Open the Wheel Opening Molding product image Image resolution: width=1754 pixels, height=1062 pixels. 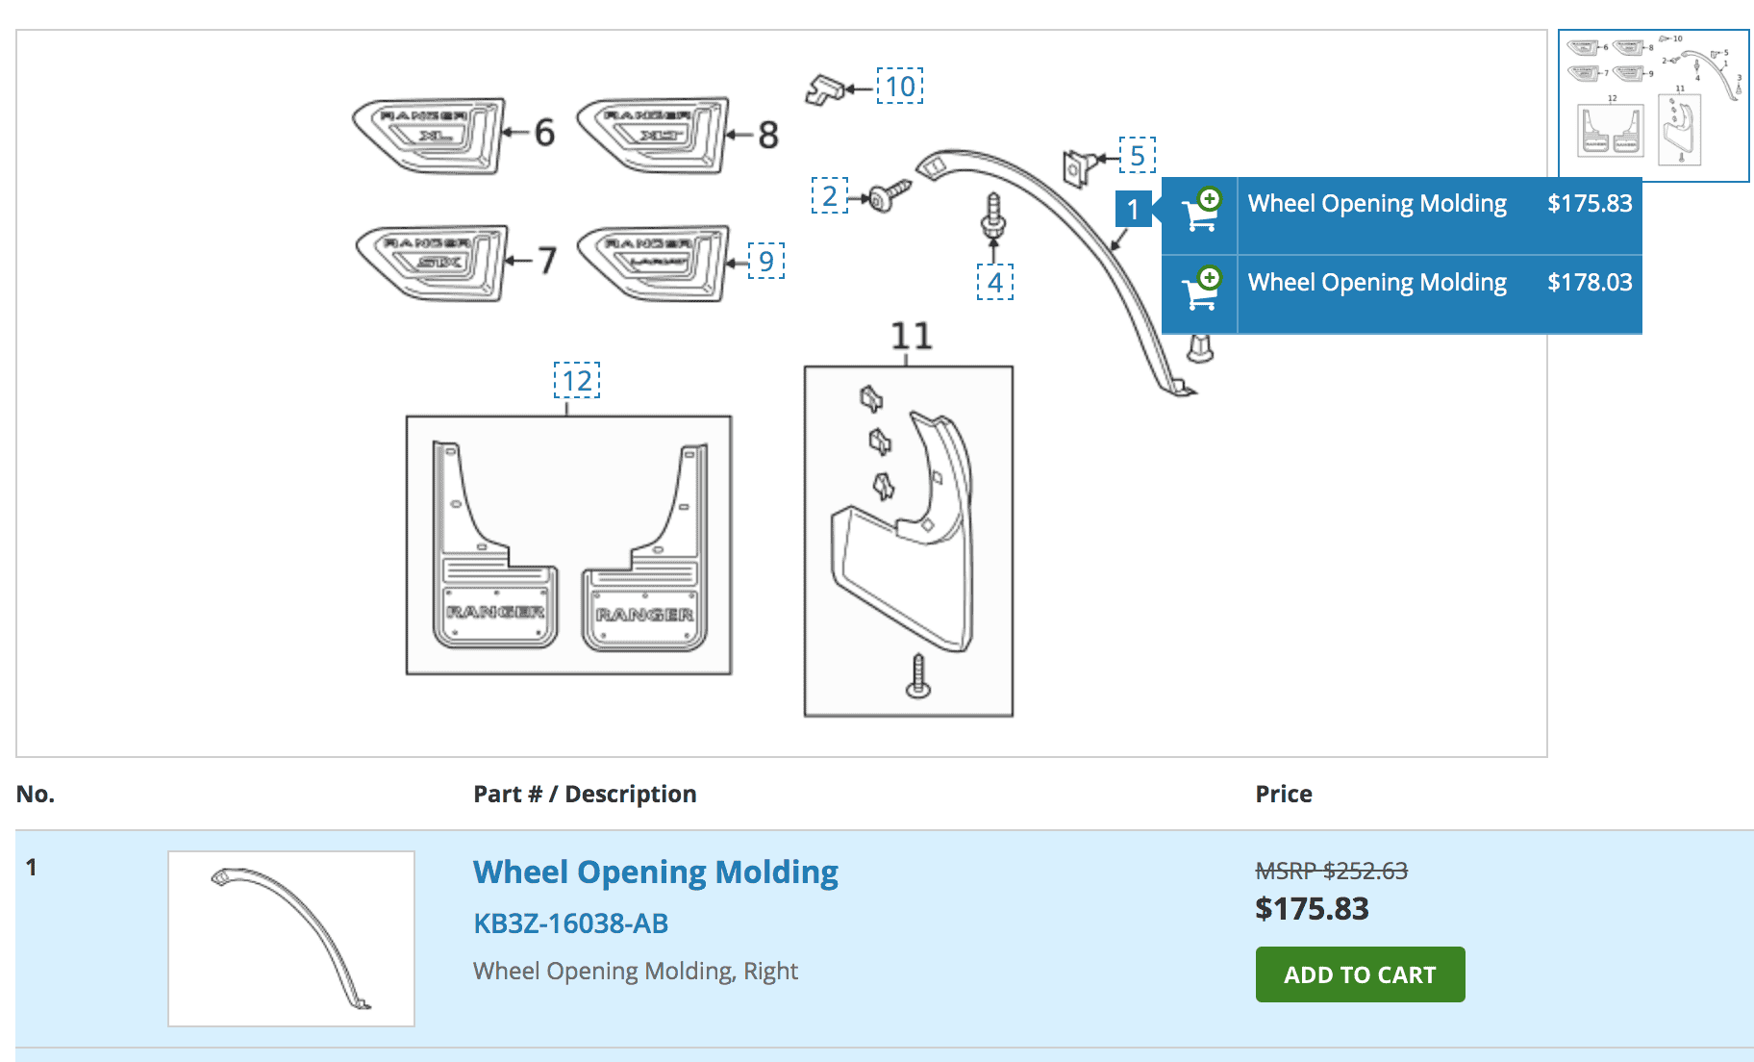pyautogui.click(x=291, y=939)
